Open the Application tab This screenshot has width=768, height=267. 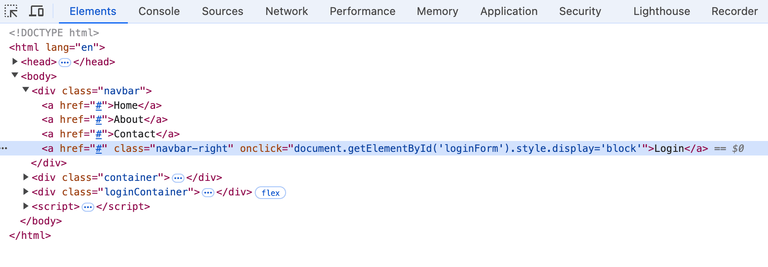pos(509,11)
